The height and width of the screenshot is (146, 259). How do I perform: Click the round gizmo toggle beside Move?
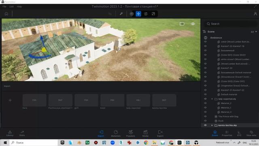[132, 14]
